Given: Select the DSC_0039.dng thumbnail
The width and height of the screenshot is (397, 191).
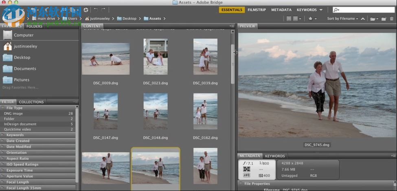Looking at the screenshot, I should click(205, 56).
